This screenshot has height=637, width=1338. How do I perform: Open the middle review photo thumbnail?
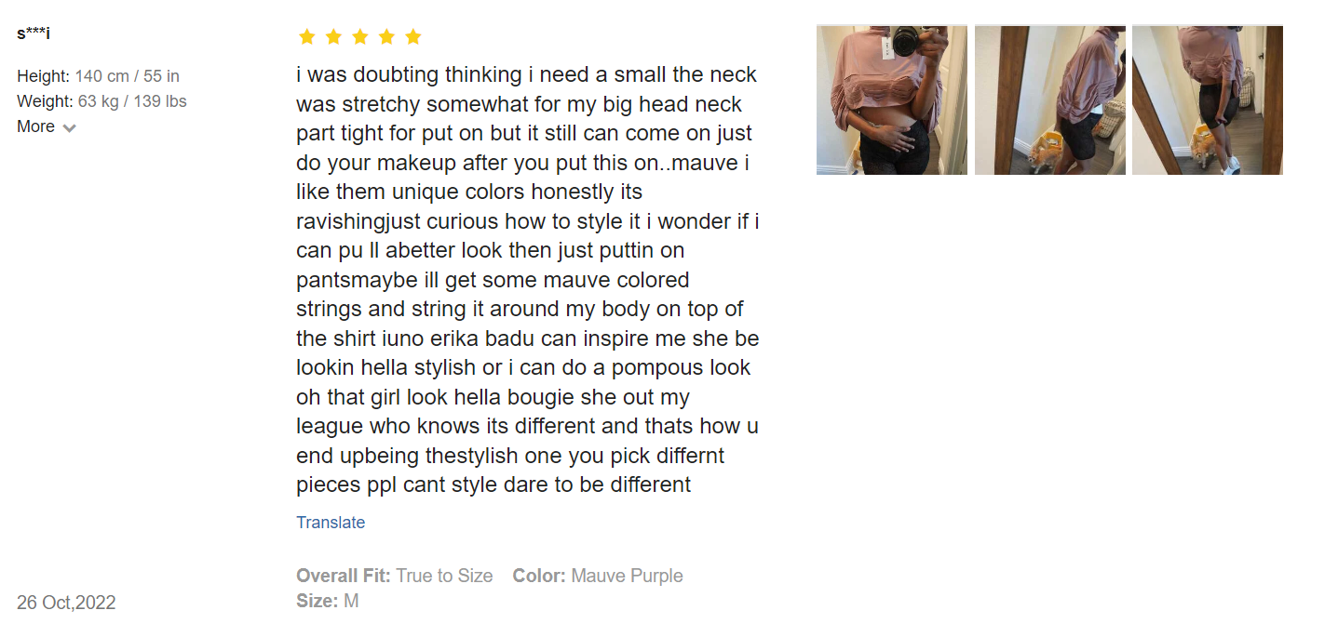pyautogui.click(x=1049, y=100)
